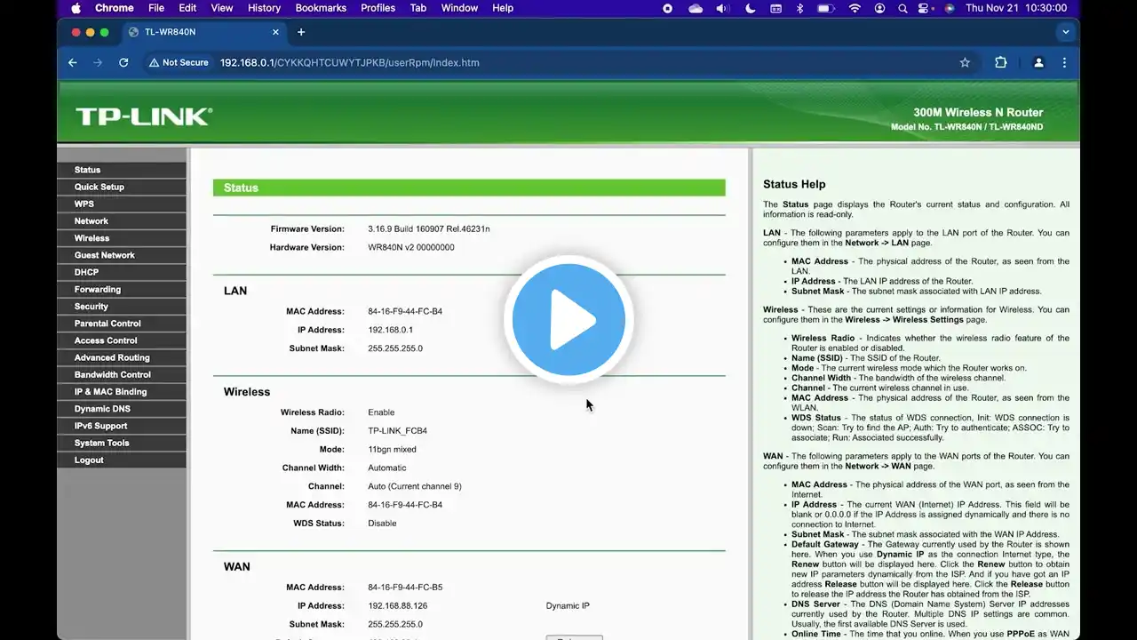Open the Chrome Extensions puzzle icon

(1001, 62)
